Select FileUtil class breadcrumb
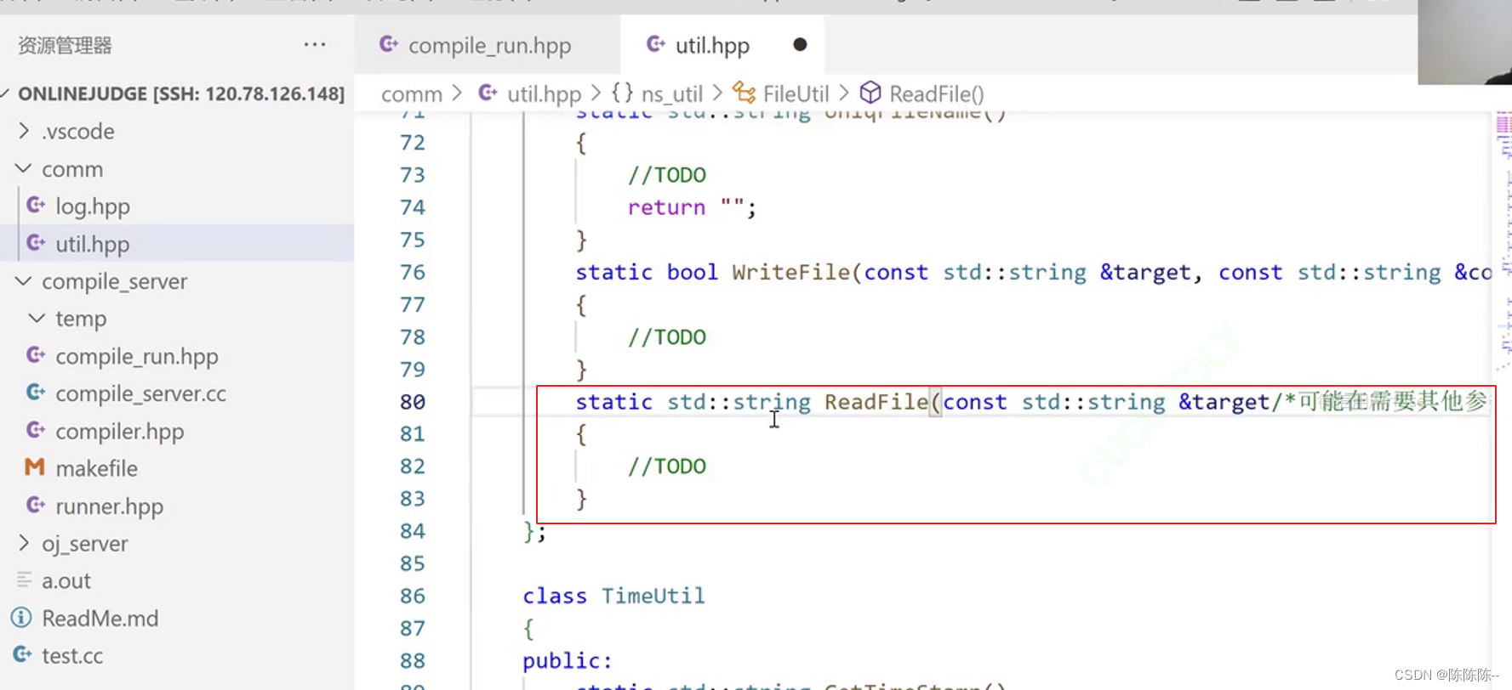 click(796, 93)
